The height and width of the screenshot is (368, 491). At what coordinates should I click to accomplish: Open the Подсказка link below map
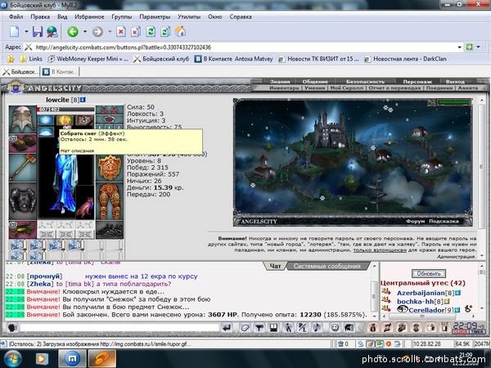click(444, 222)
